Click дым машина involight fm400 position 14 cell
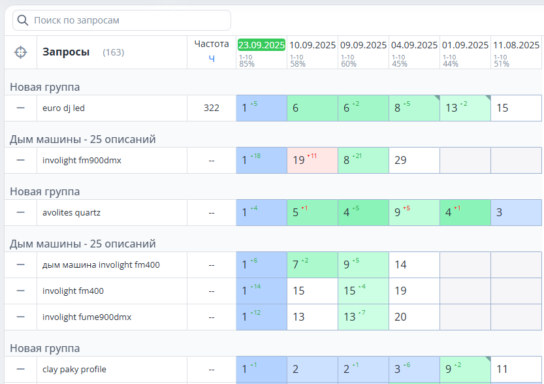 414,264
